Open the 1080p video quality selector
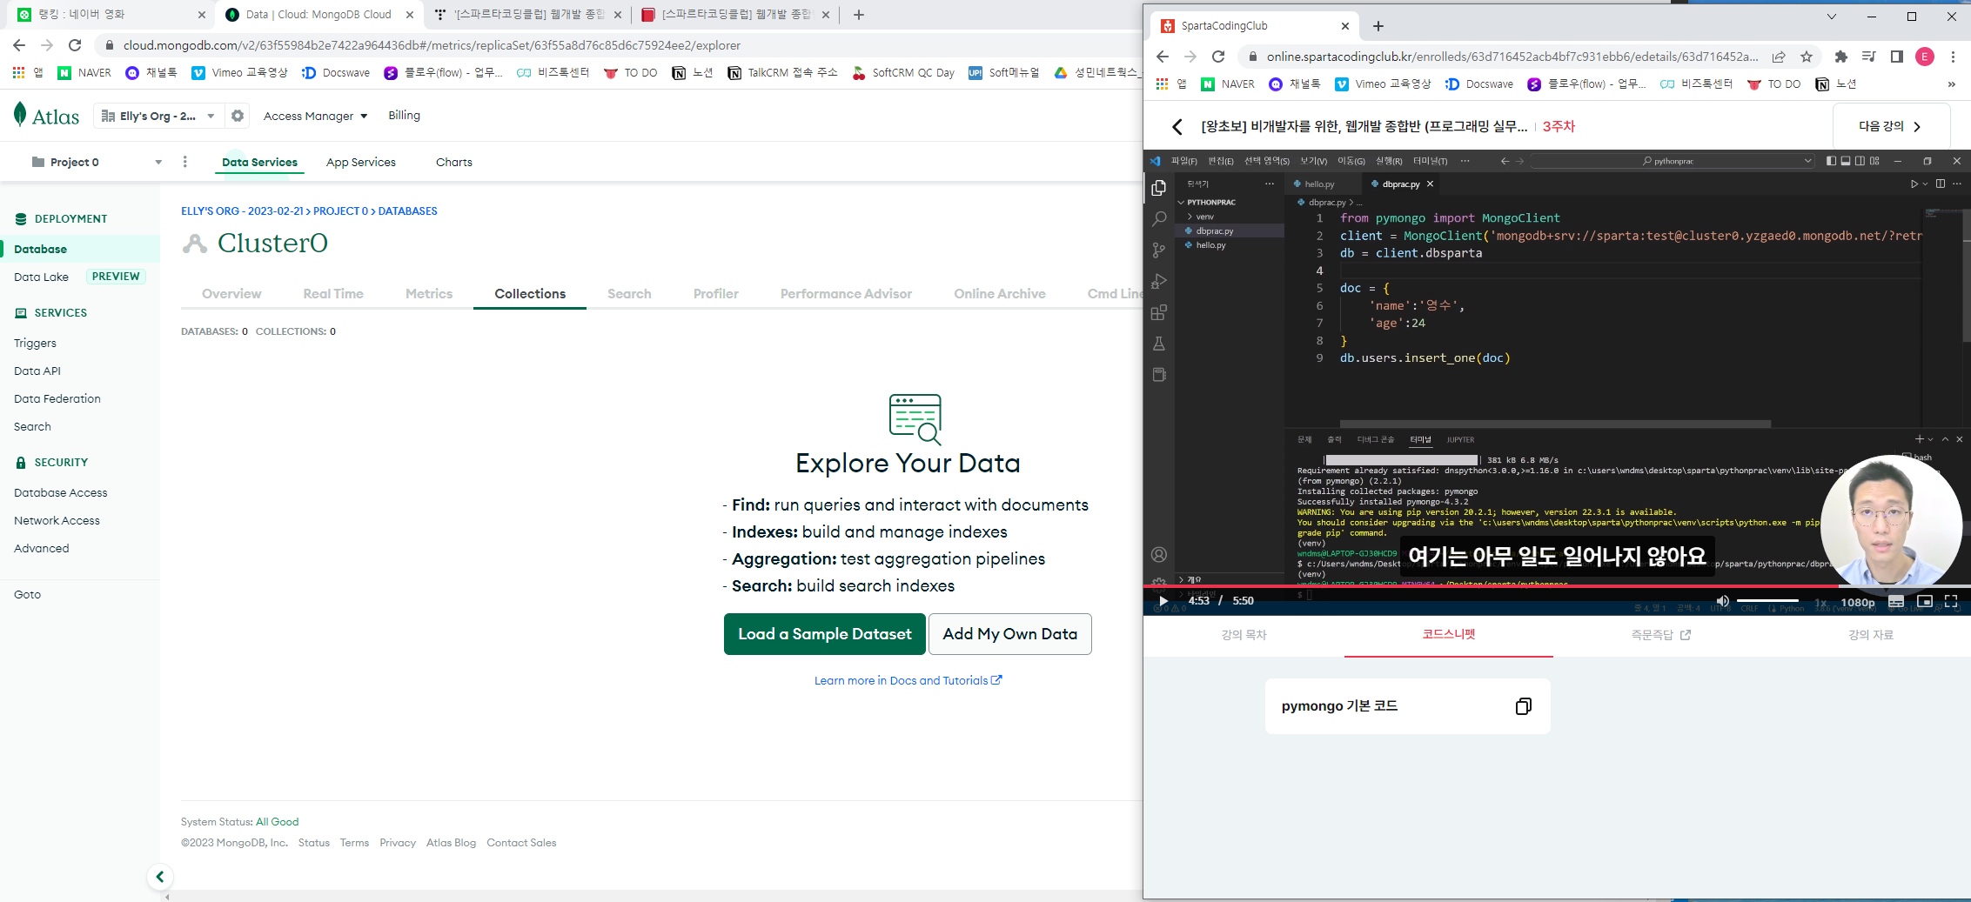The image size is (1971, 902). point(1858,602)
